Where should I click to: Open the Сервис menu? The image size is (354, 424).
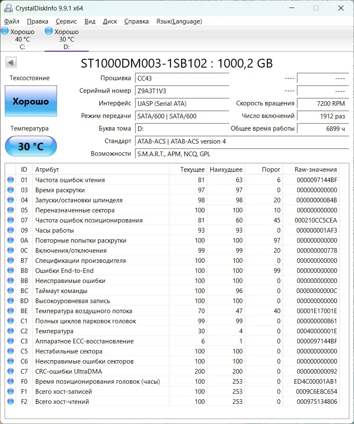(66, 21)
